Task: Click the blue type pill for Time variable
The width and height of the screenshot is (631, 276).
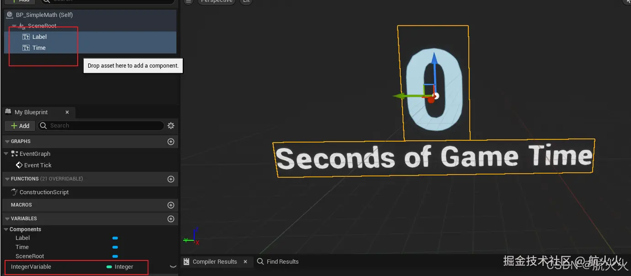Action: [x=115, y=247]
